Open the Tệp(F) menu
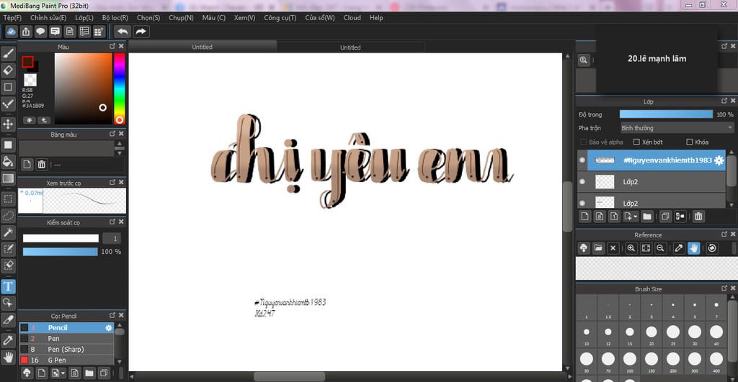738x382 pixels. click(13, 17)
